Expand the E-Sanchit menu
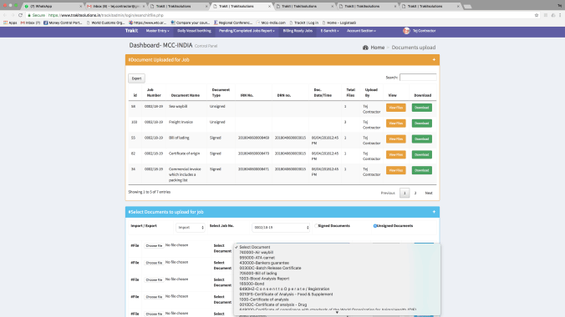The width and height of the screenshot is (565, 317). pyautogui.click(x=329, y=31)
